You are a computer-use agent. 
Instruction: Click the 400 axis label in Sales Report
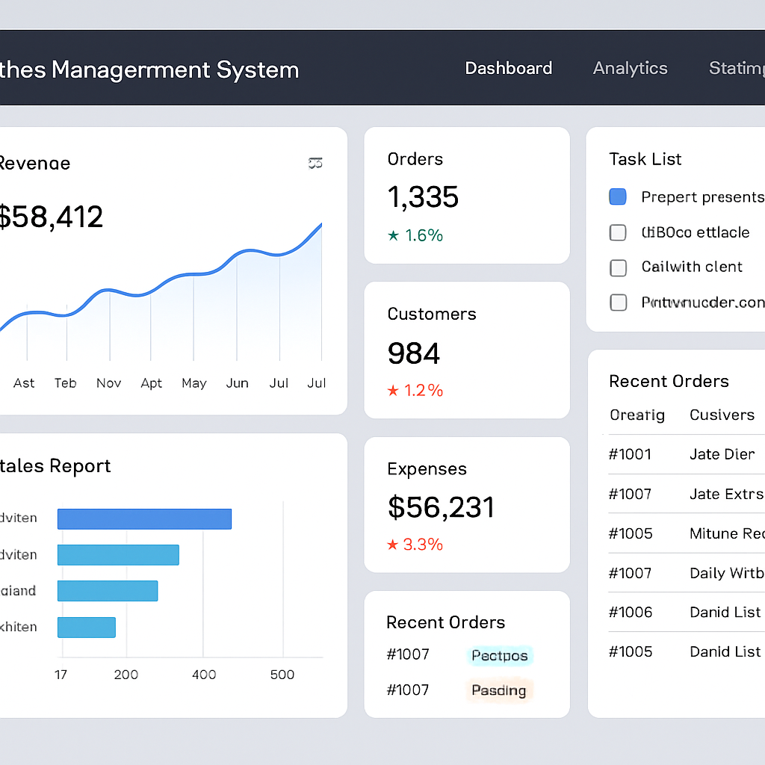(204, 675)
